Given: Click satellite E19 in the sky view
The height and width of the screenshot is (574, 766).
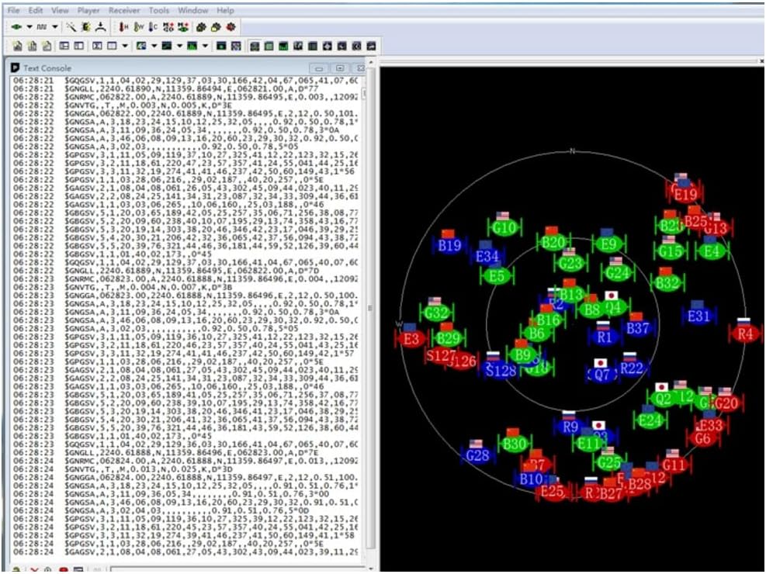Looking at the screenshot, I should pos(685,195).
